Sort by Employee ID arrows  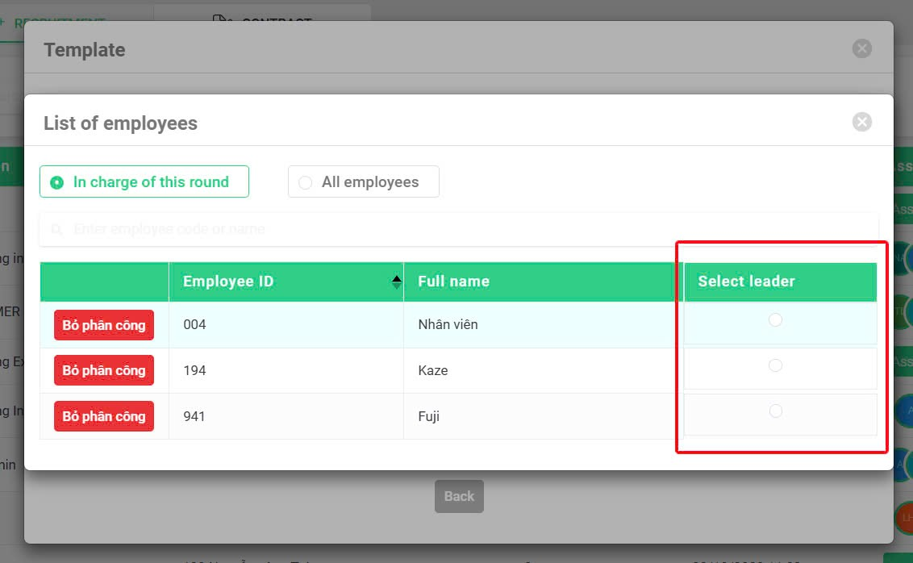(397, 281)
